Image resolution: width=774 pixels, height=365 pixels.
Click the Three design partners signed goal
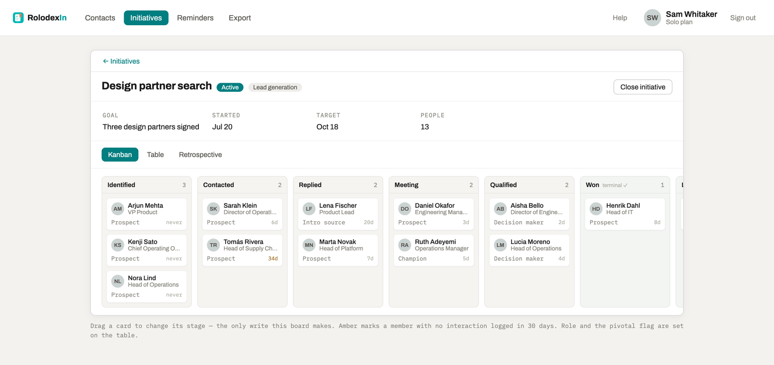151,127
